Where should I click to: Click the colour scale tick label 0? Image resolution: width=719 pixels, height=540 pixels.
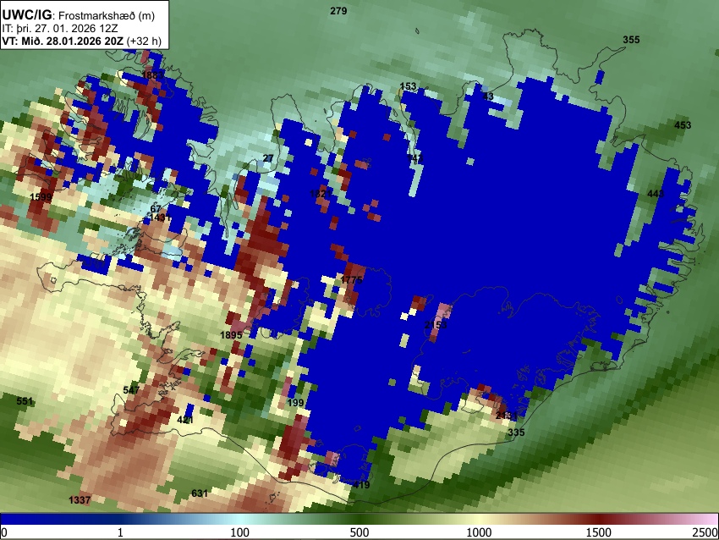(x=4, y=532)
